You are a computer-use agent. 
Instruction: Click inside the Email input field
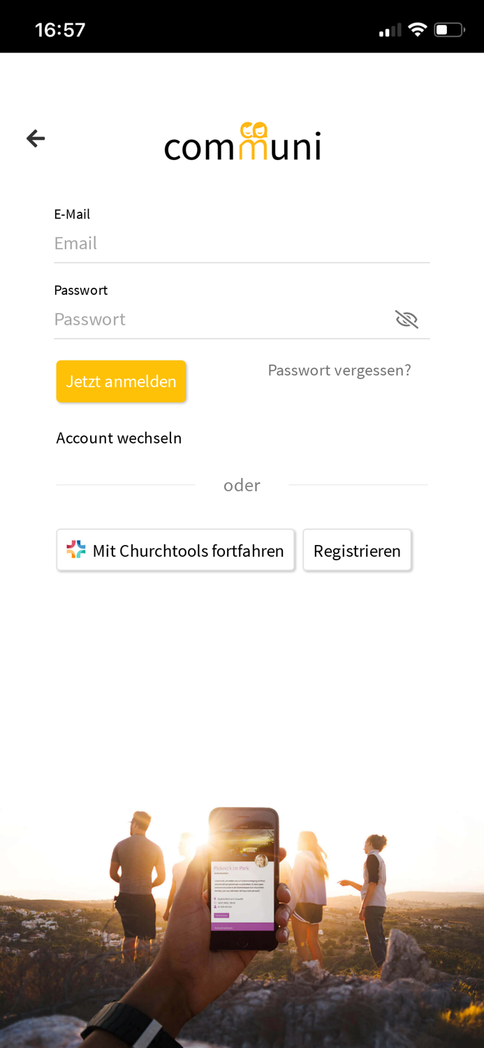point(210,243)
